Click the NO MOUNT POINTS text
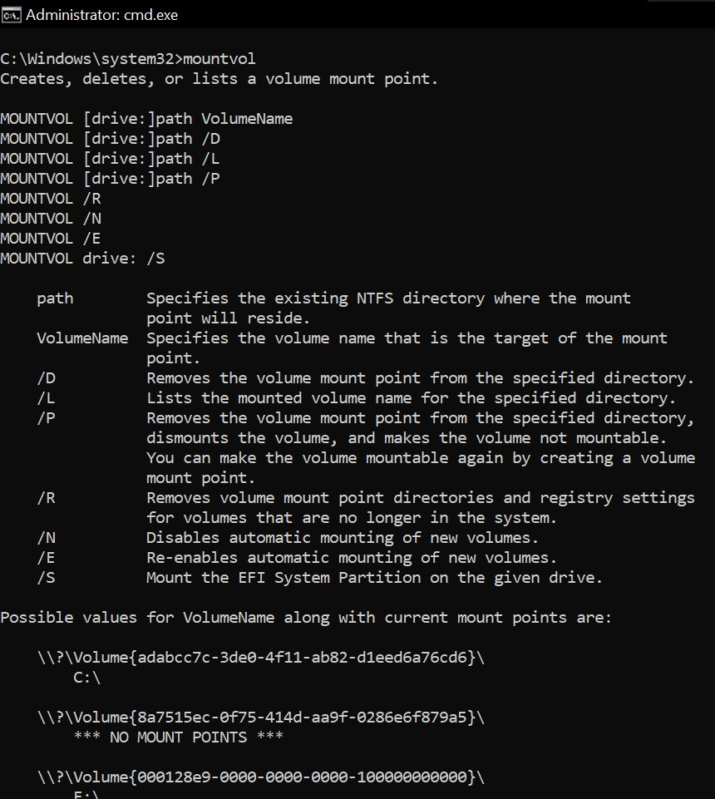This screenshot has width=715, height=799. tap(179, 737)
